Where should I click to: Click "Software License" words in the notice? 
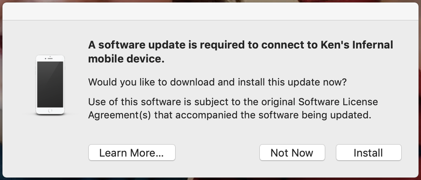tap(338, 101)
